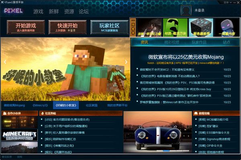This screenshot has width=241, height=160.
Task: Open the Enderman weekly thumbnail
Action: point(227,27)
